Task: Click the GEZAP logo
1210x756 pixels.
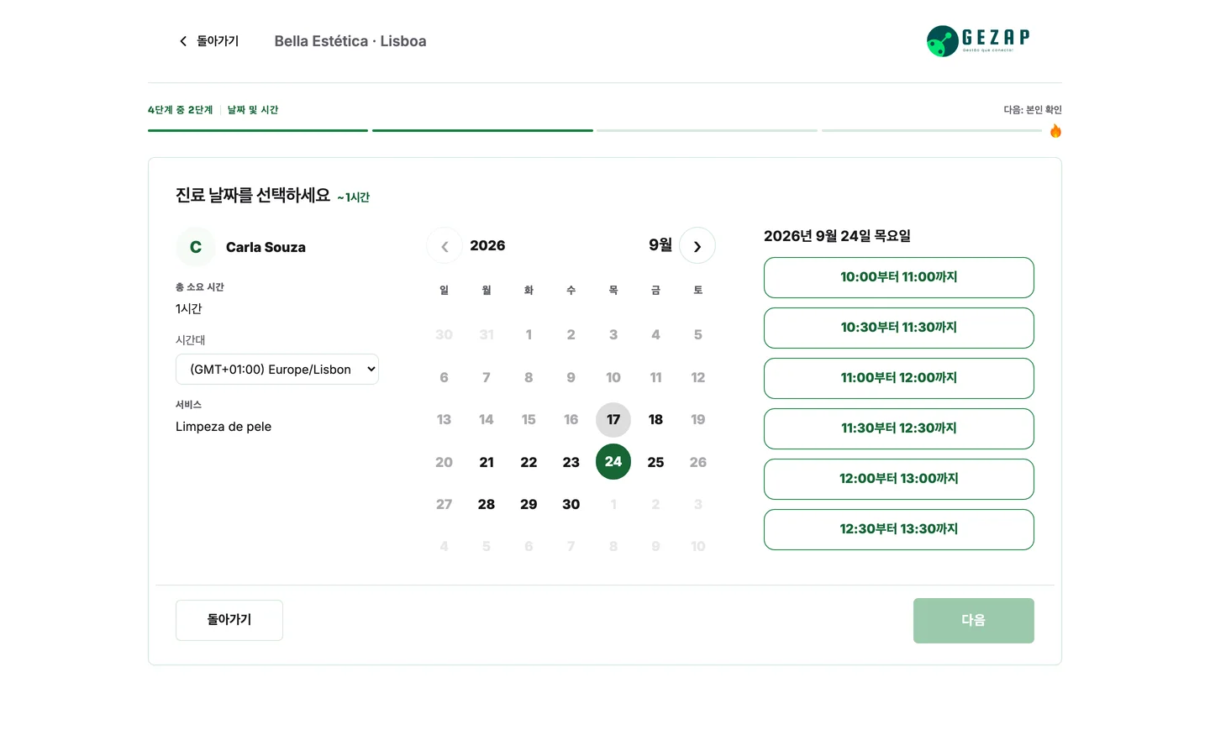Action: 978,40
